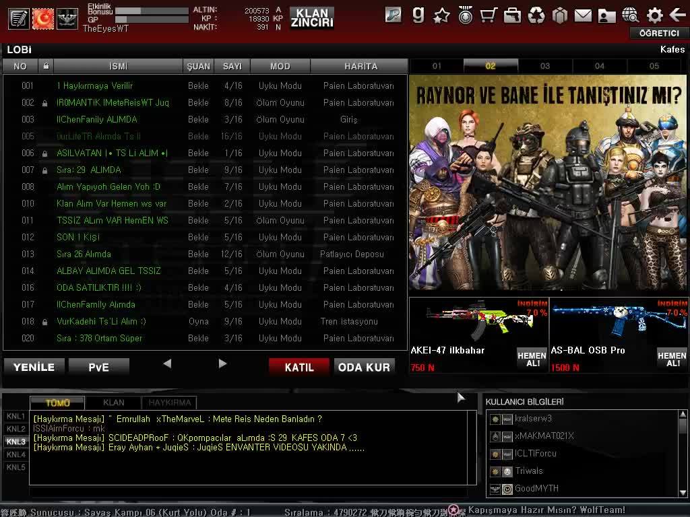Select the TÜMÜ chat tab
690x517 pixels.
57,403
